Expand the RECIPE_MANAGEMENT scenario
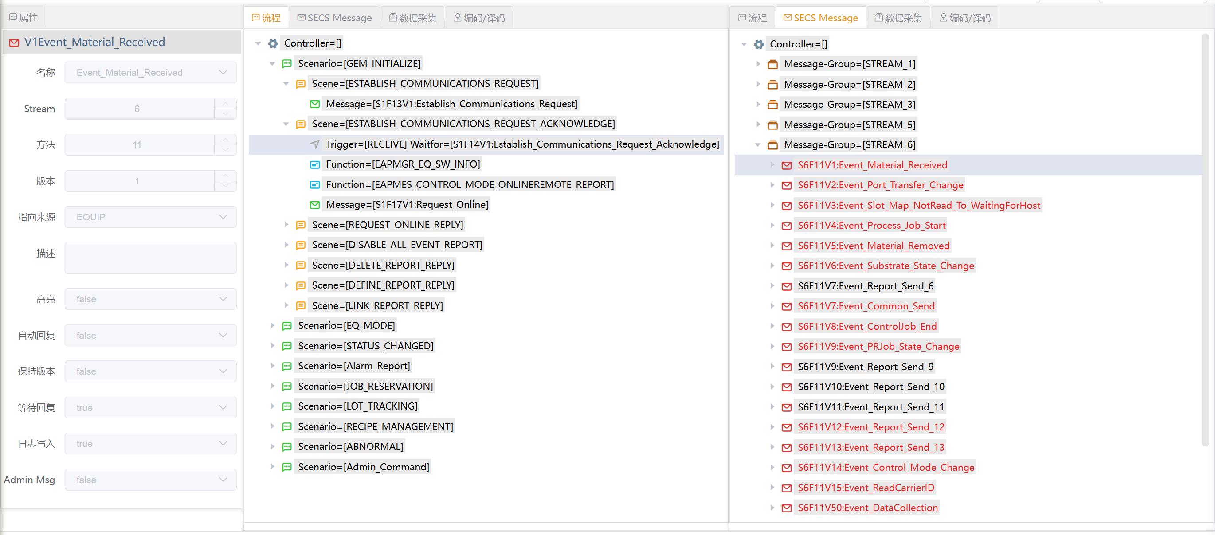 [272, 426]
